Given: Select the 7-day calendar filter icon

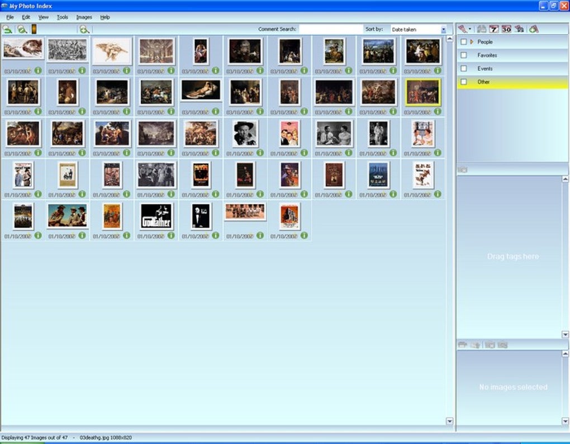Looking at the screenshot, I should tap(495, 29).
